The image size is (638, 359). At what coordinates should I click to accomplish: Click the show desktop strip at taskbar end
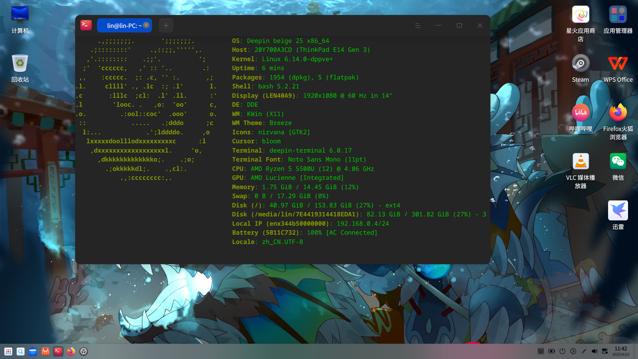636,351
